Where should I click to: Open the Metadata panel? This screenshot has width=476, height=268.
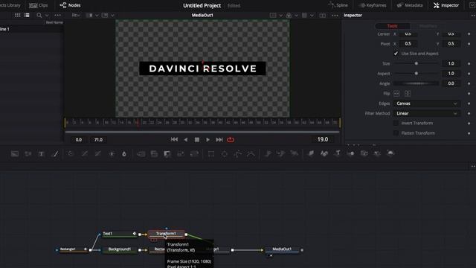point(410,5)
